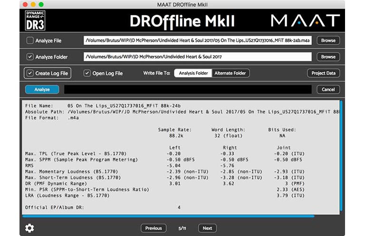Click the 'Max. SPPM (Sample Peak Program Metering)' label
This screenshot has width=365, height=236.
(81, 160)
